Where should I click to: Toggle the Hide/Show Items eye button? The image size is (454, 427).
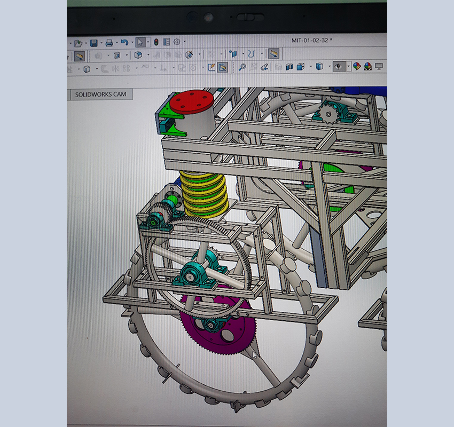338,67
